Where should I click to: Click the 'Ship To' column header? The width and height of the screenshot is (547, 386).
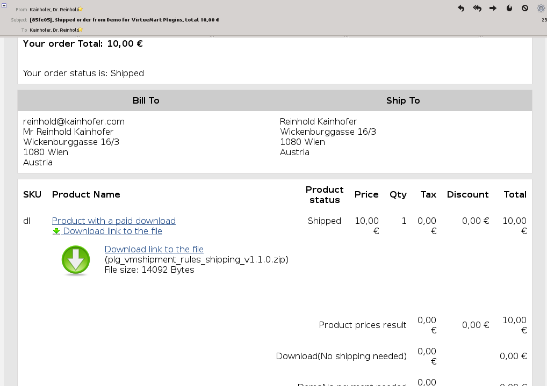tap(403, 100)
